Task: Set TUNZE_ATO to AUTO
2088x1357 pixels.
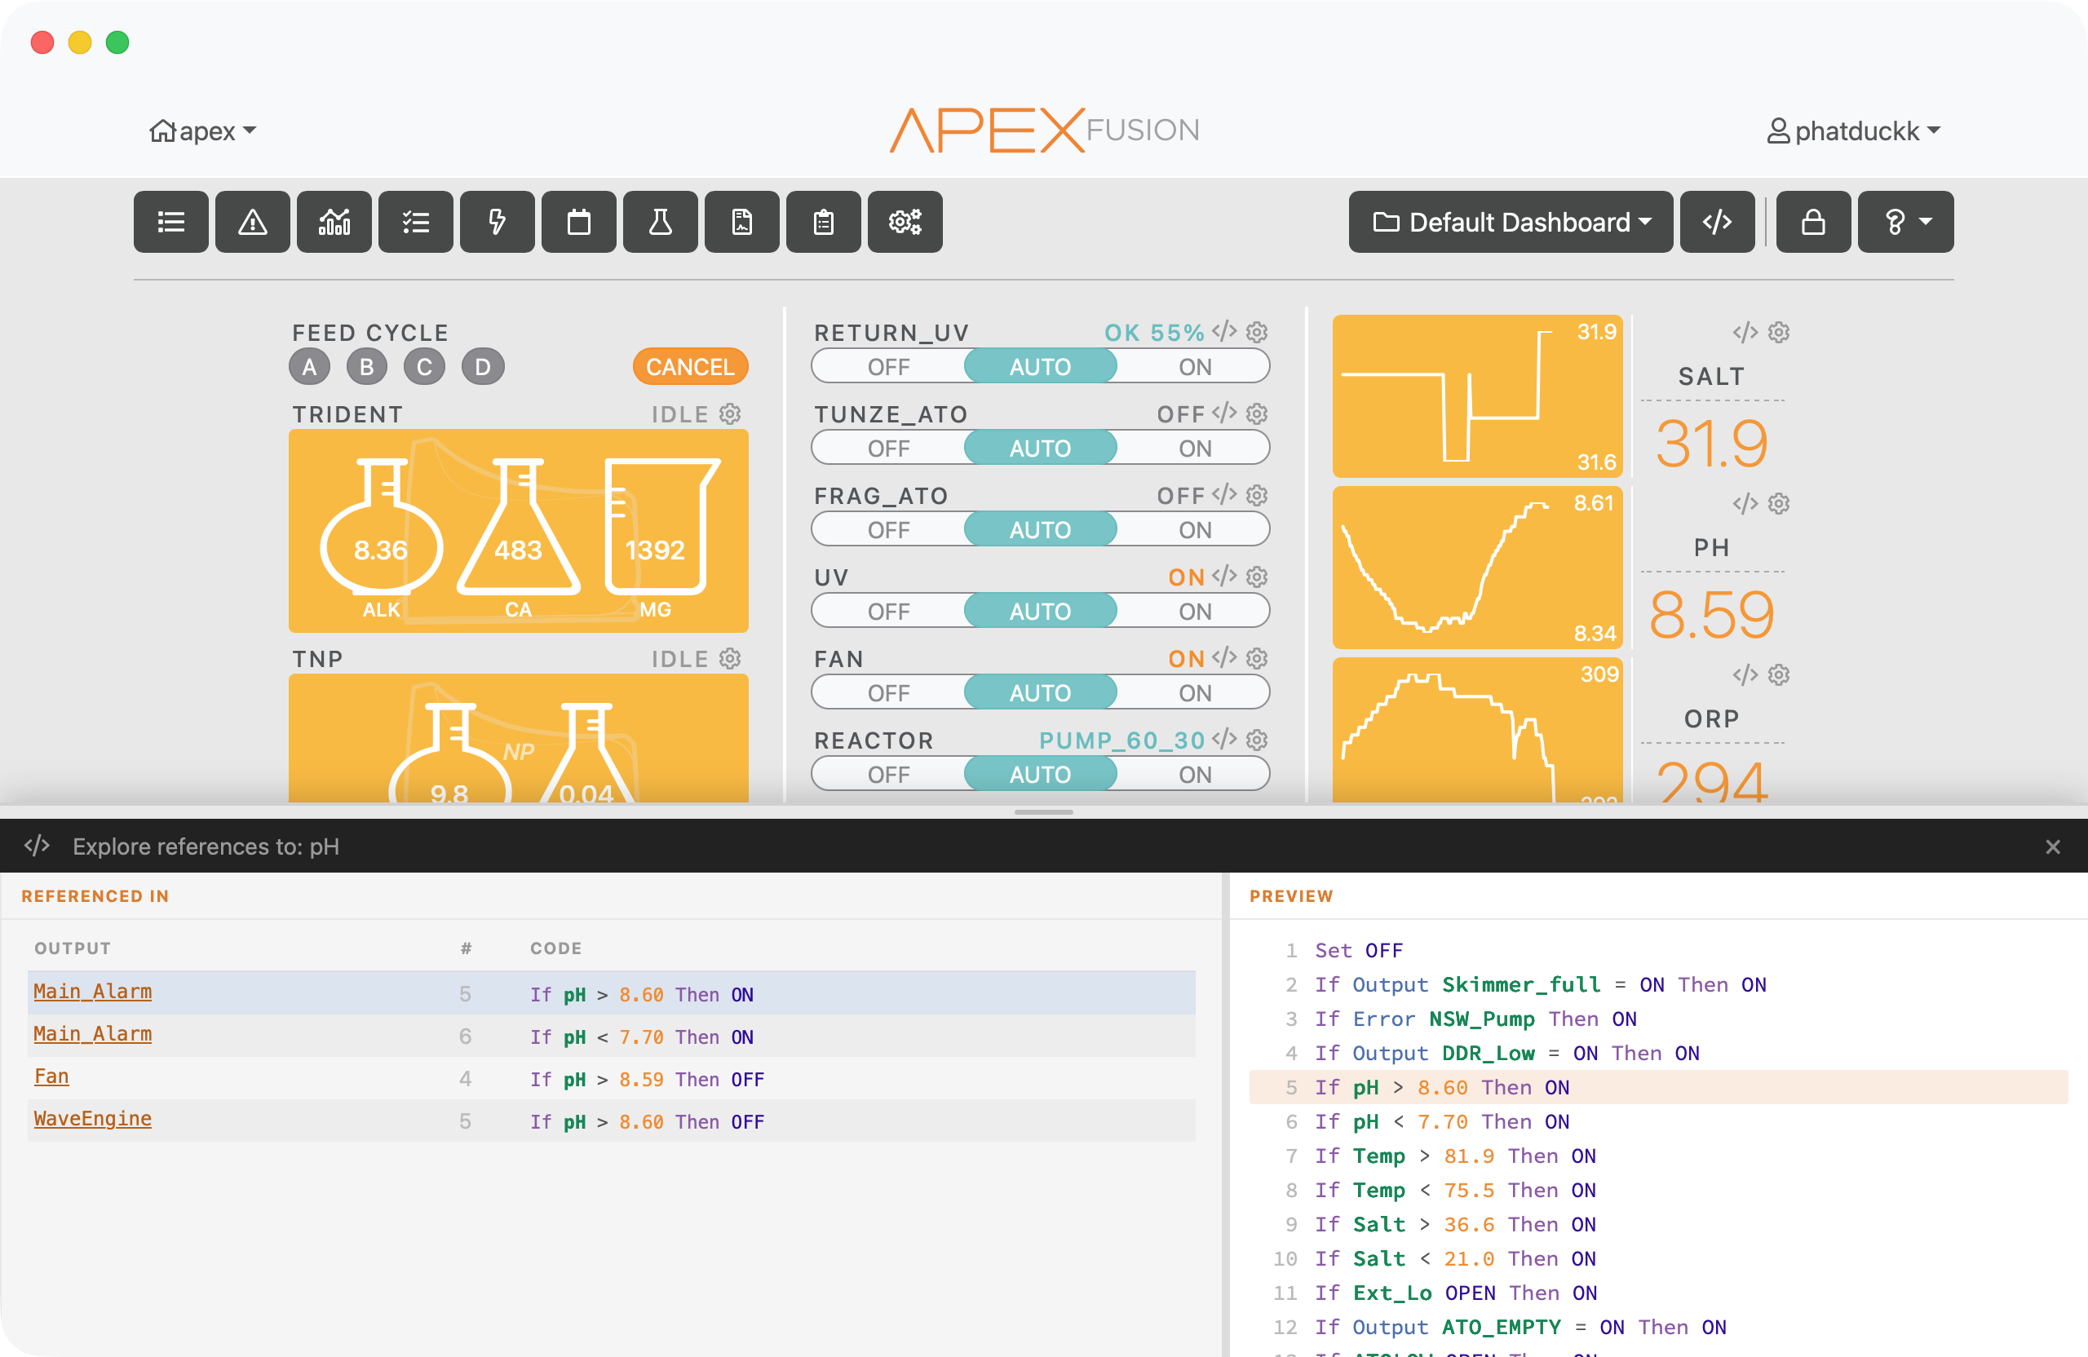Action: click(x=1041, y=449)
